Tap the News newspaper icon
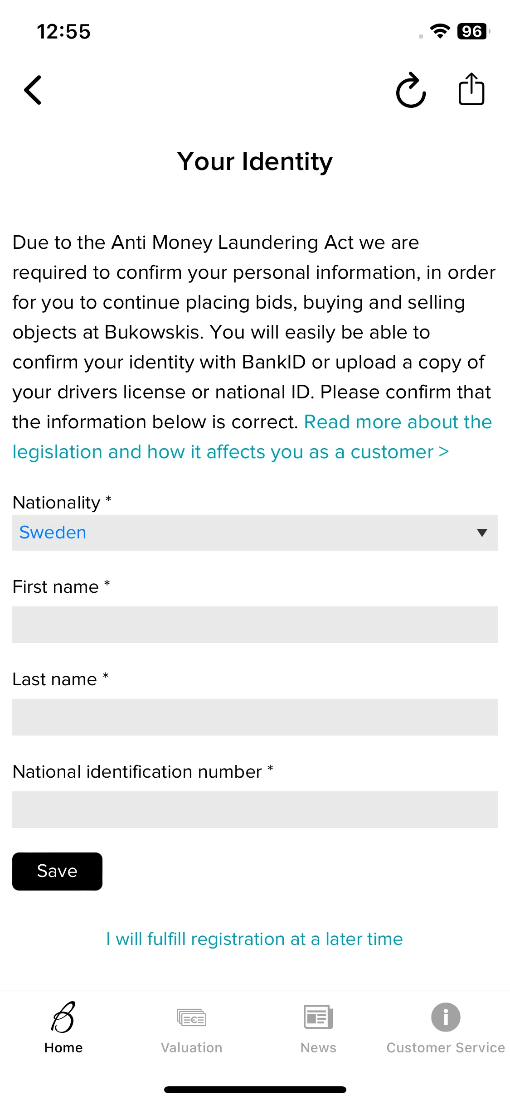This screenshot has width=510, height=1104. (x=318, y=1017)
